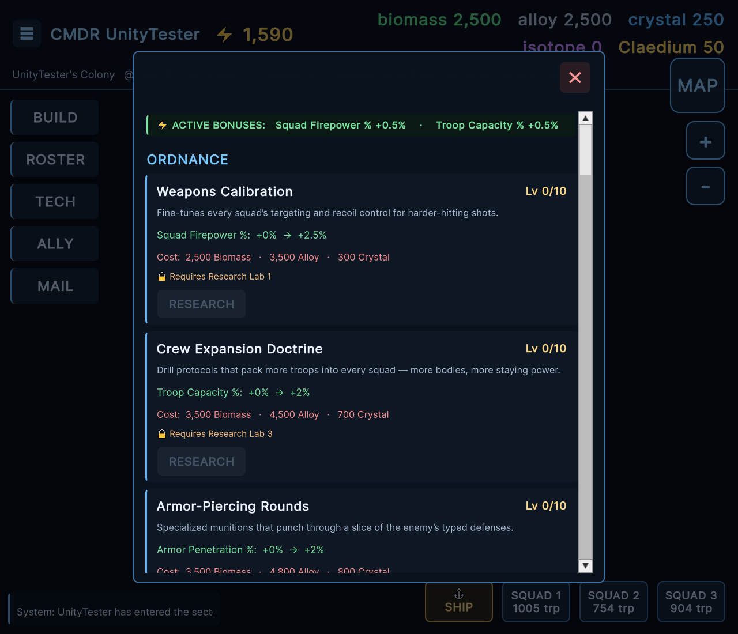
Task: Click the UnityTester's Colony label
Action: pyautogui.click(x=63, y=74)
